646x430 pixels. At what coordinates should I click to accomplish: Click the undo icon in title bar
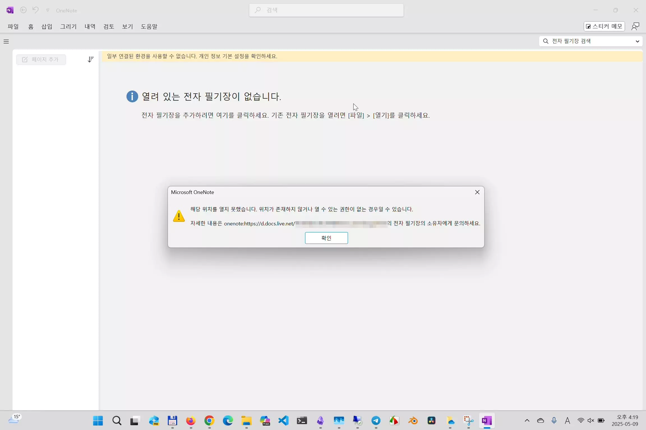pyautogui.click(x=35, y=10)
